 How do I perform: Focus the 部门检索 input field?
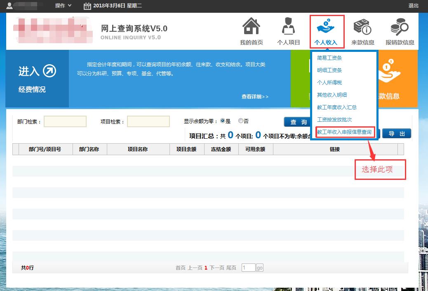coord(65,121)
